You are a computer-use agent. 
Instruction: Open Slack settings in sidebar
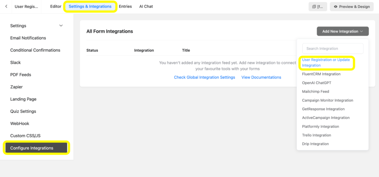[16, 62]
